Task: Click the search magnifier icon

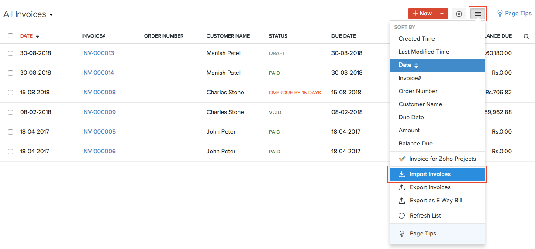Action: (526, 36)
